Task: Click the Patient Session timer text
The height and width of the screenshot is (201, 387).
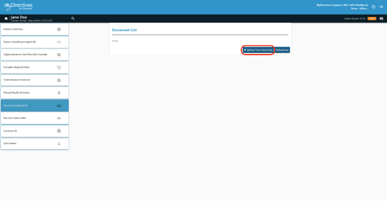Action: pyautogui.click(x=354, y=19)
